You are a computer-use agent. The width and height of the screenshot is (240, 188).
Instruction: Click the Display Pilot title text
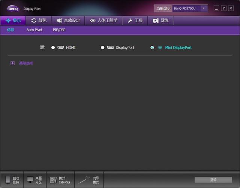point(32,9)
